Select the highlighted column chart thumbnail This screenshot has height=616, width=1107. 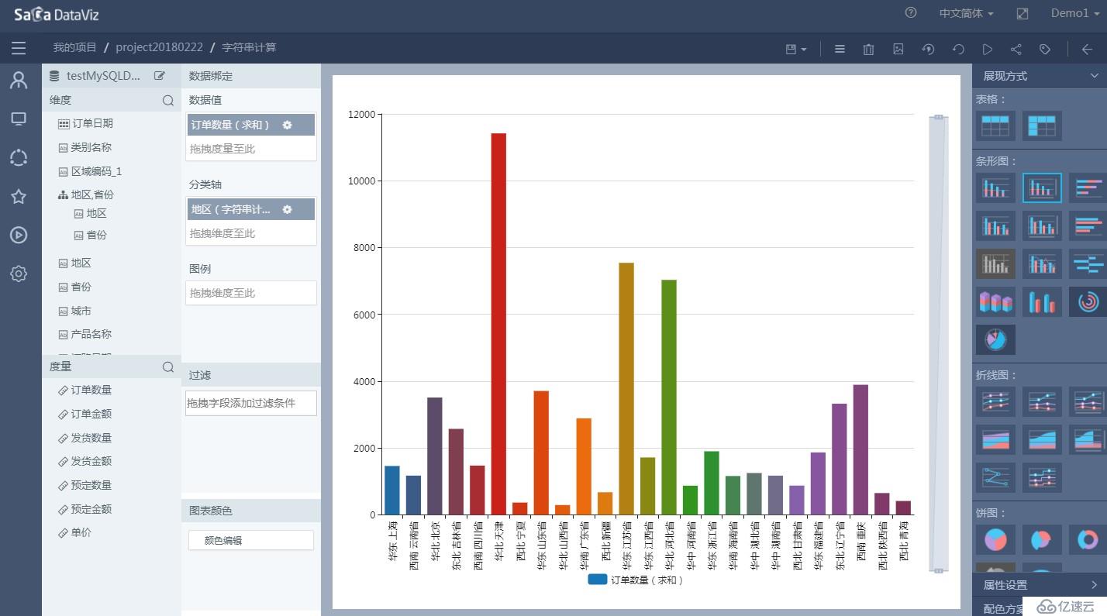click(x=1042, y=188)
